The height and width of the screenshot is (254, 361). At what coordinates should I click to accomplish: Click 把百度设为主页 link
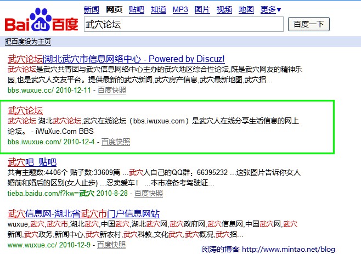pos(27,41)
